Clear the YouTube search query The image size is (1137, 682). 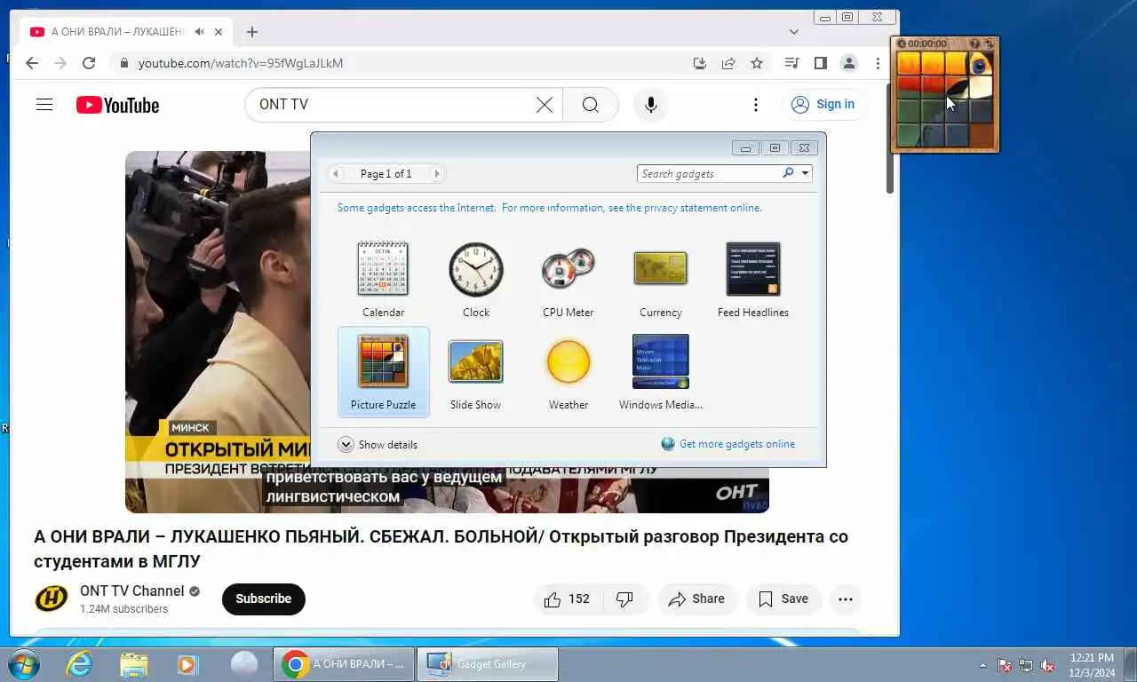click(545, 105)
